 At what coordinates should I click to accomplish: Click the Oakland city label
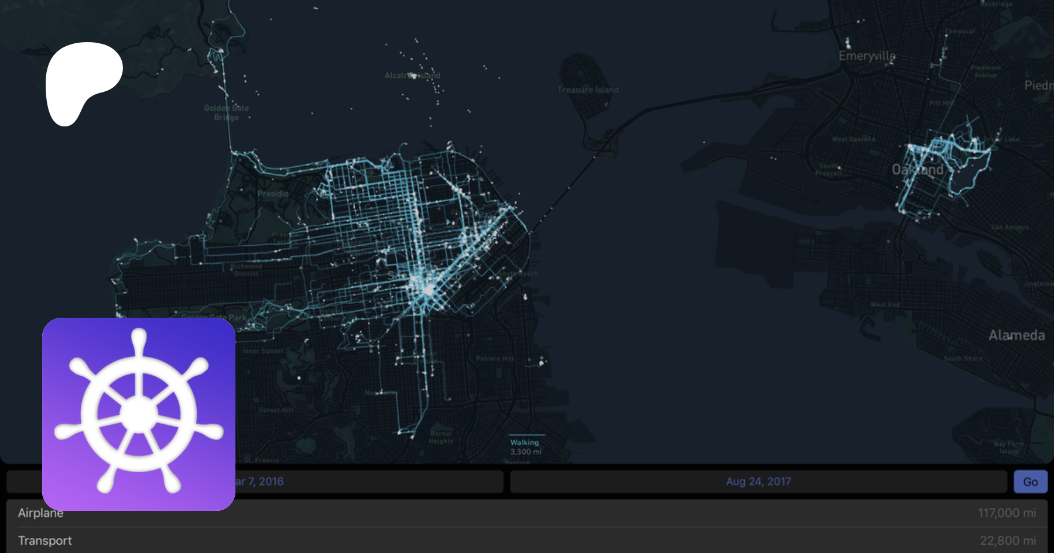(x=918, y=170)
